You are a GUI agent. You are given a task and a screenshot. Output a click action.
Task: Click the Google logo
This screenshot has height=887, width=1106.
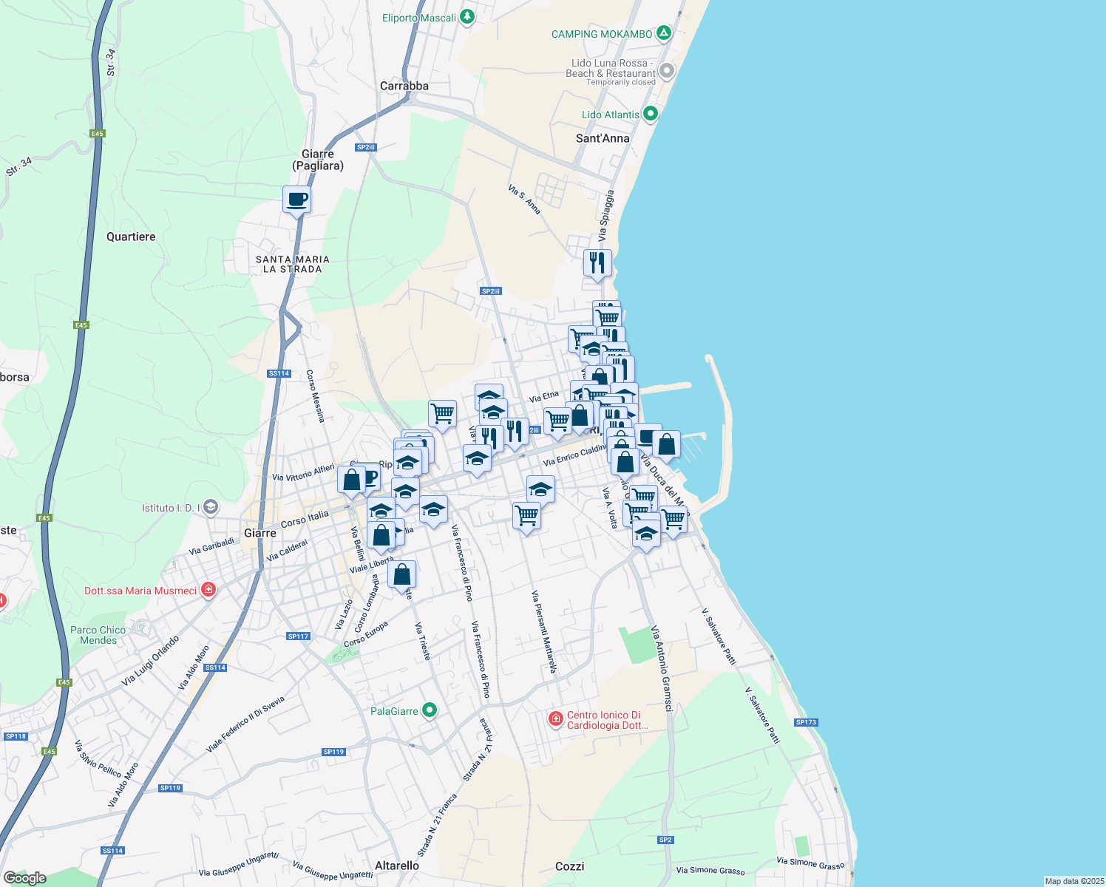click(x=25, y=877)
